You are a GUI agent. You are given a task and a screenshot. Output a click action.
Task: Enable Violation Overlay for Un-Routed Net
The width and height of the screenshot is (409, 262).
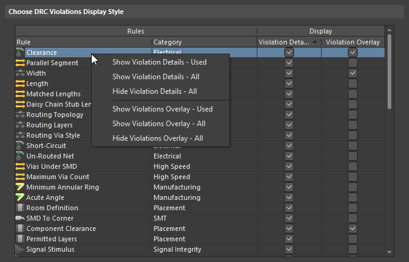353,156
